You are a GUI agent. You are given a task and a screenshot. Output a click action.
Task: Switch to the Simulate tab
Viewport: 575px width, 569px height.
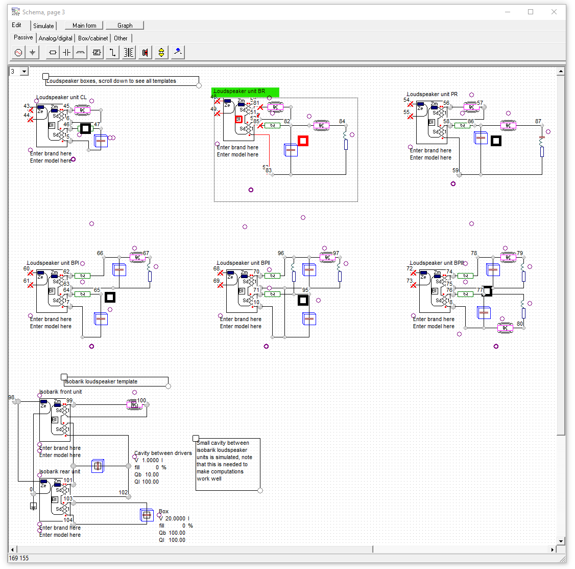point(43,25)
